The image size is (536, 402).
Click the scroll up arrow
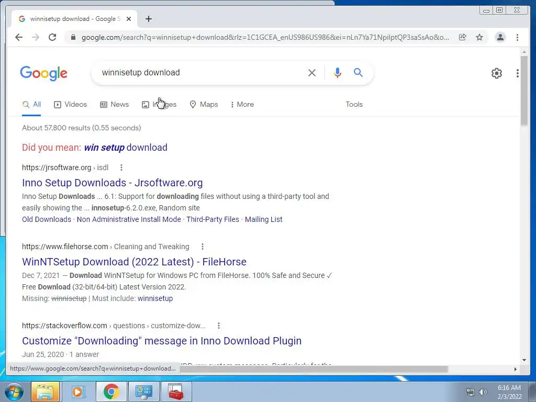[524, 52]
